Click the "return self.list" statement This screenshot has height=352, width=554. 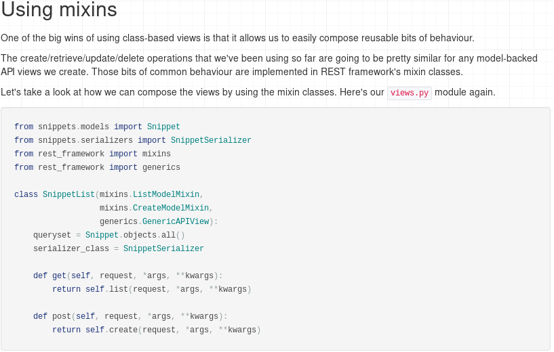coord(151,289)
